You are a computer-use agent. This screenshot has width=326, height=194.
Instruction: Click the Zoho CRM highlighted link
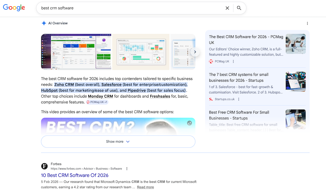coord(64,85)
